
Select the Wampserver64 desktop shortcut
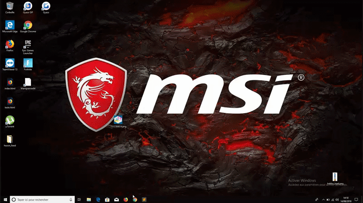pyautogui.click(x=28, y=84)
